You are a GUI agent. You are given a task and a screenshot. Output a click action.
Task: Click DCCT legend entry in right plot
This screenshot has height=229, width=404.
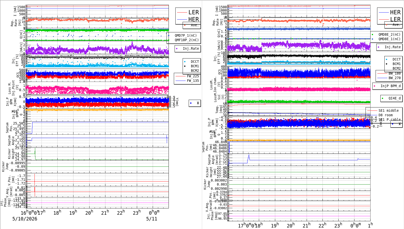point(393,59)
